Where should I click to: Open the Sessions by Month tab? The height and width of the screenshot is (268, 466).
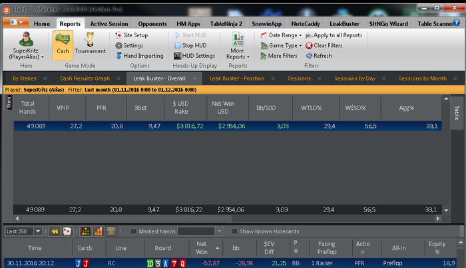tap(423, 78)
